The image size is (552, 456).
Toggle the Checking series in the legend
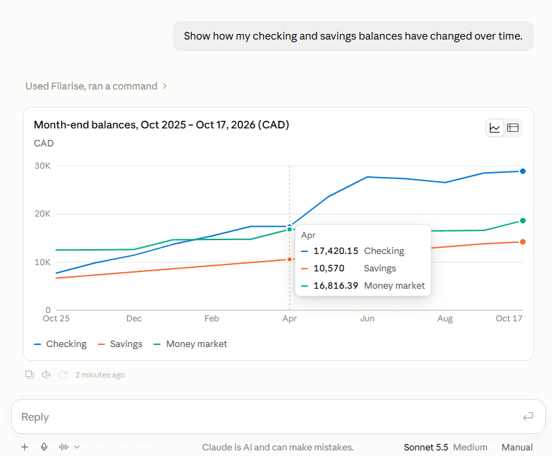[x=60, y=344]
